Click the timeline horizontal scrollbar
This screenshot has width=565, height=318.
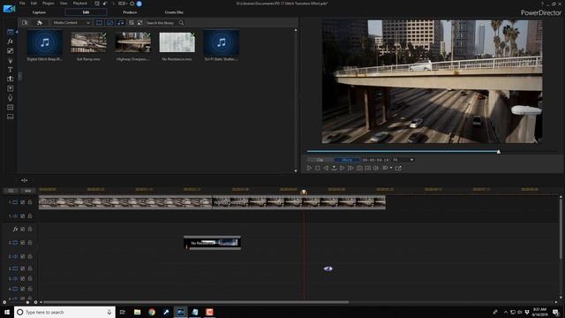196,302
